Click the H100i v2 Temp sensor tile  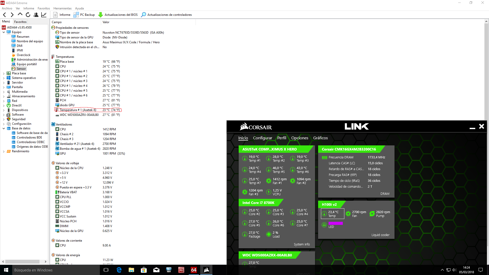point(333,214)
